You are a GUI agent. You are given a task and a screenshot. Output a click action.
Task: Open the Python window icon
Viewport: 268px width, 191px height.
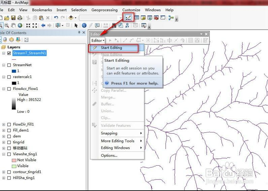pyautogui.click(x=163, y=18)
